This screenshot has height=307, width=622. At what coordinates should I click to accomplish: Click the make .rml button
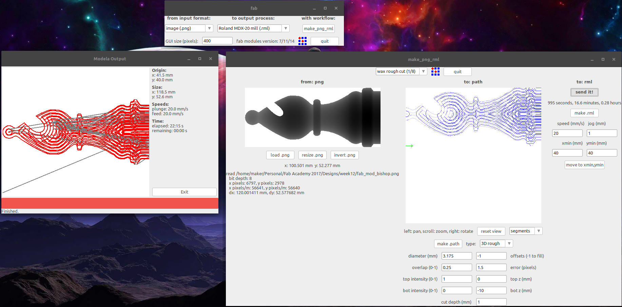click(584, 113)
